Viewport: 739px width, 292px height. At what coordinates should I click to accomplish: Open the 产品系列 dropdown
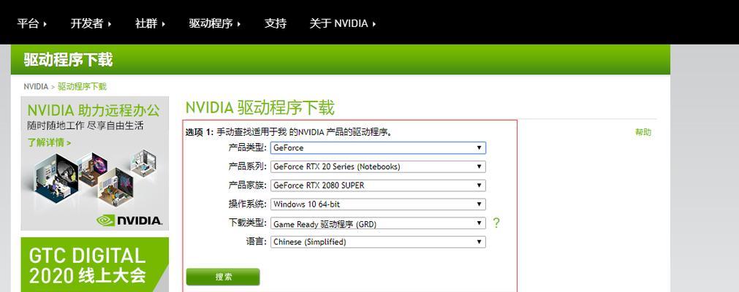[378, 166]
